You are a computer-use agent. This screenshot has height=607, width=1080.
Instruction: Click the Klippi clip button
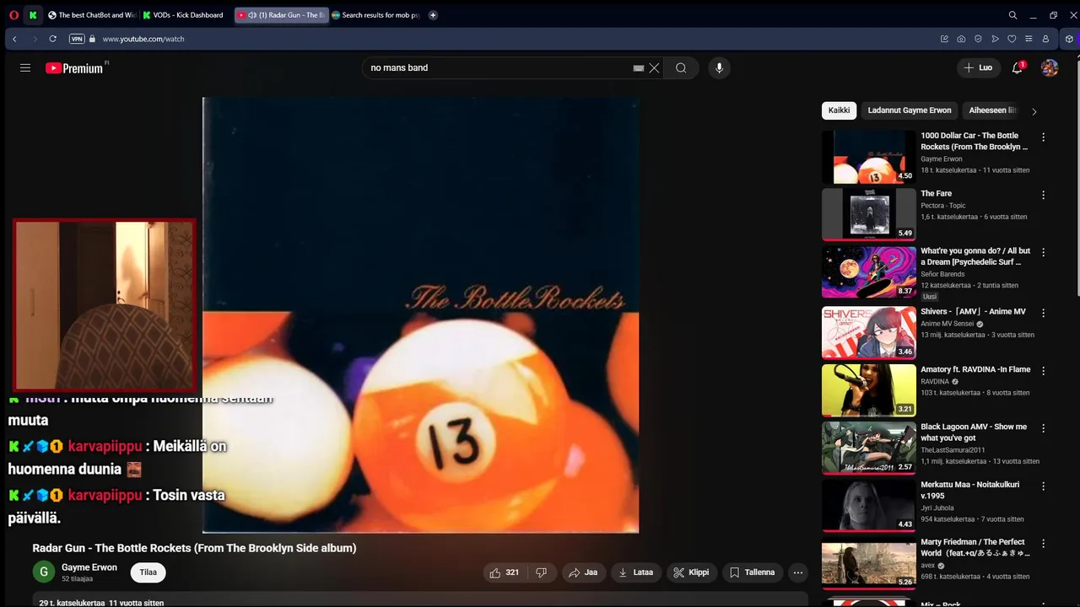click(x=691, y=572)
